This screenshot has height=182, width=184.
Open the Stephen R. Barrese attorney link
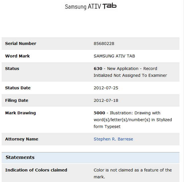point(113,139)
